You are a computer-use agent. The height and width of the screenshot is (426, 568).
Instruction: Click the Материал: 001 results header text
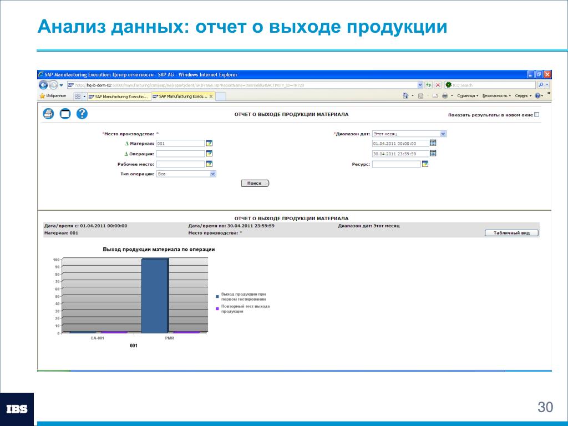click(x=61, y=233)
